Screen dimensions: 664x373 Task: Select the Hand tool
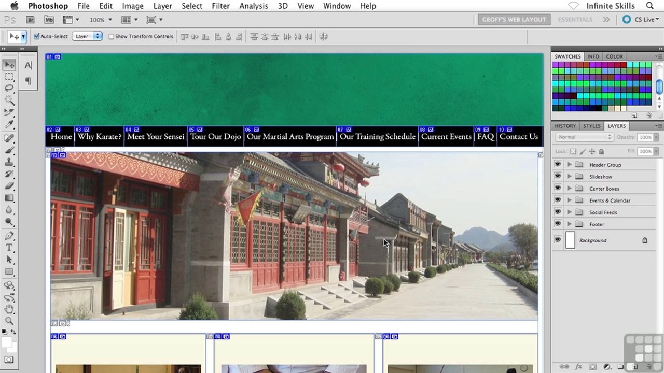pos(9,309)
